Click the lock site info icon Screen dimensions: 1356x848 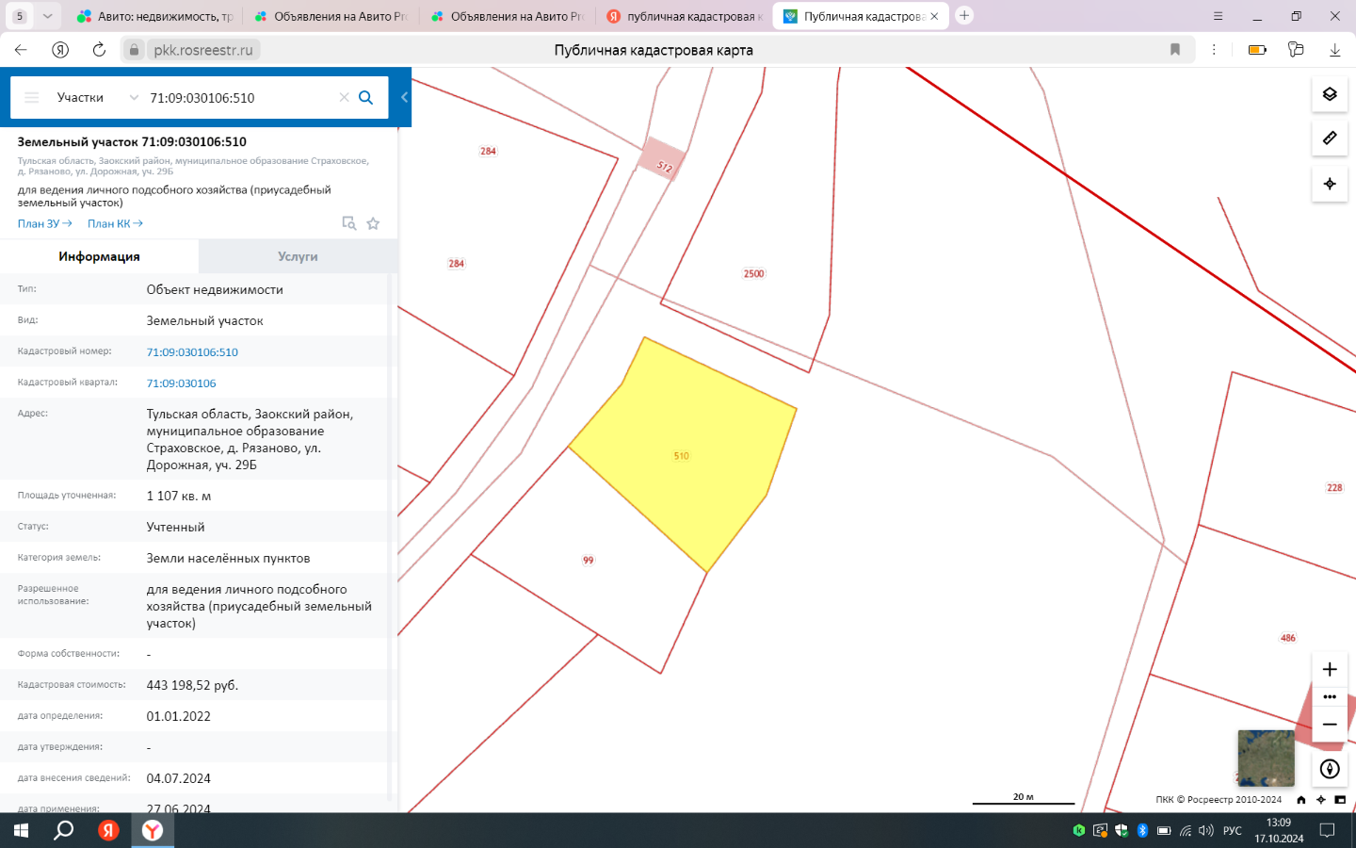[134, 50]
